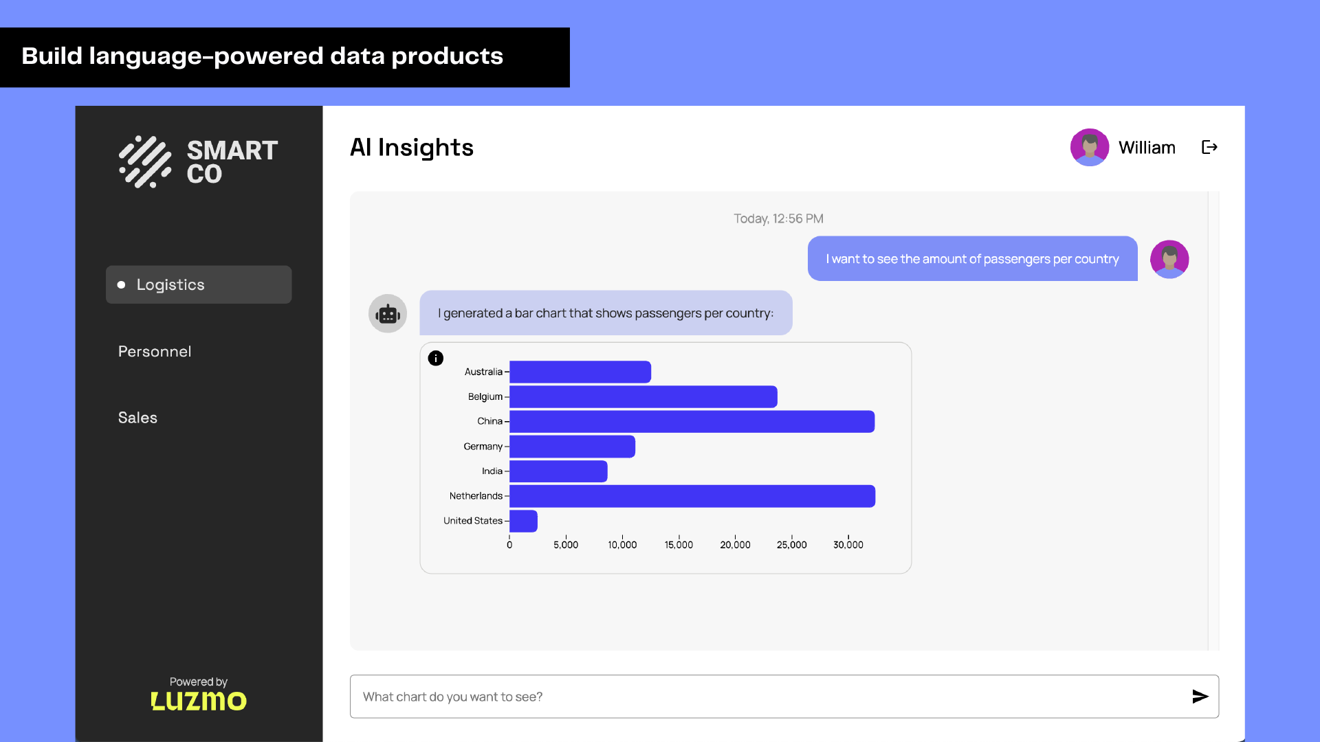Click the Luzmo logo in sidebar

pos(199,701)
